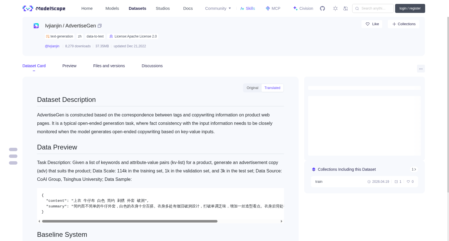449x241 pixels.
Task: Expand the Community dropdown menu
Action: coord(218,8)
